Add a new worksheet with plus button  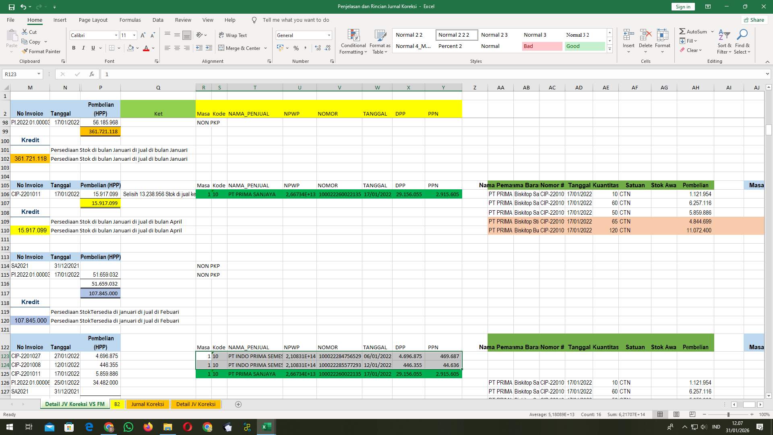(238, 404)
